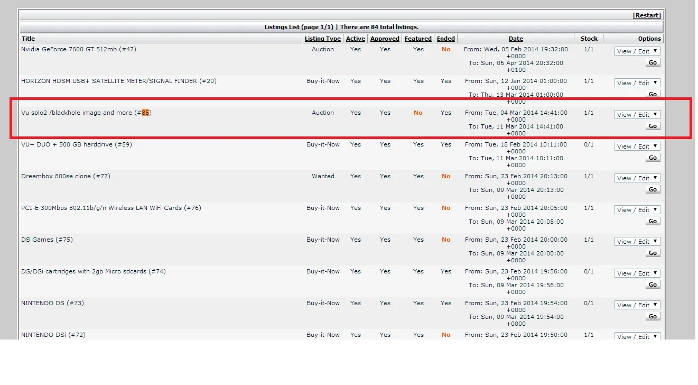Click Go for Vu solo2 blackhole listing
The image size is (698, 385).
click(x=653, y=126)
